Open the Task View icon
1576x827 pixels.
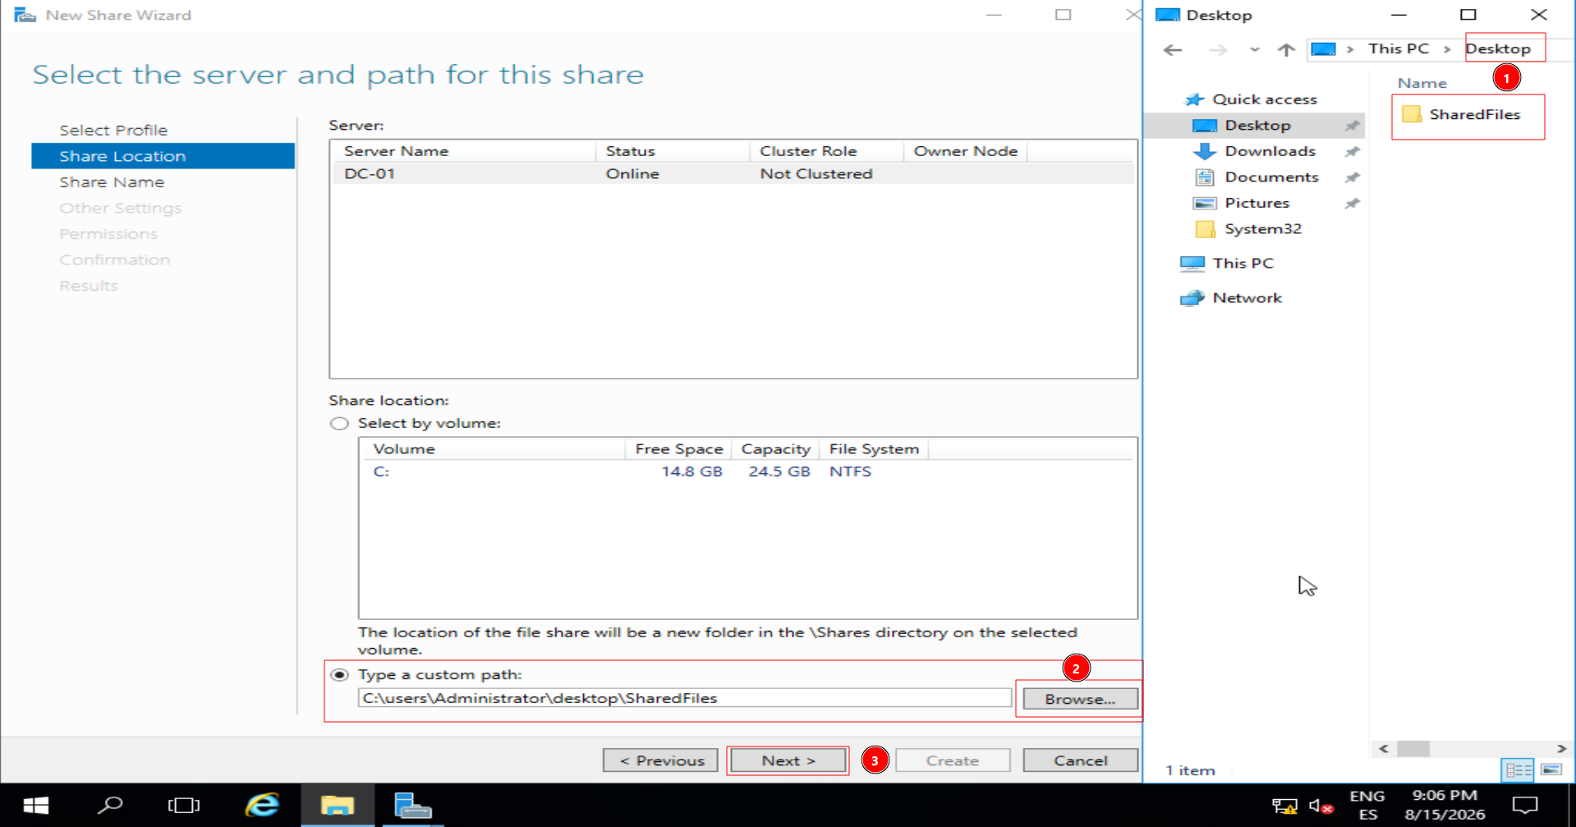(x=184, y=805)
